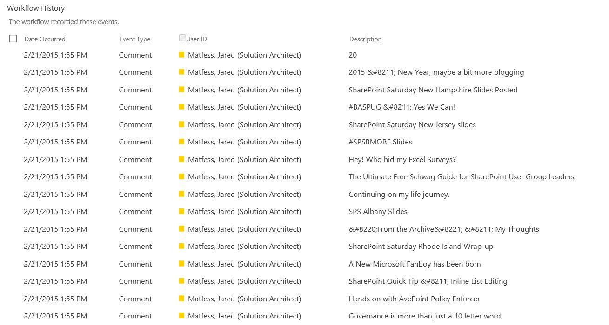Toggle the select-all checkbox beside Date Occurred
The image size is (609, 325).
coord(13,39)
